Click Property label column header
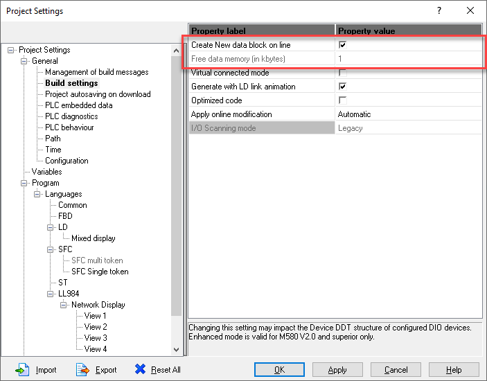Image resolution: width=487 pixels, height=381 pixels. pyautogui.click(x=262, y=30)
